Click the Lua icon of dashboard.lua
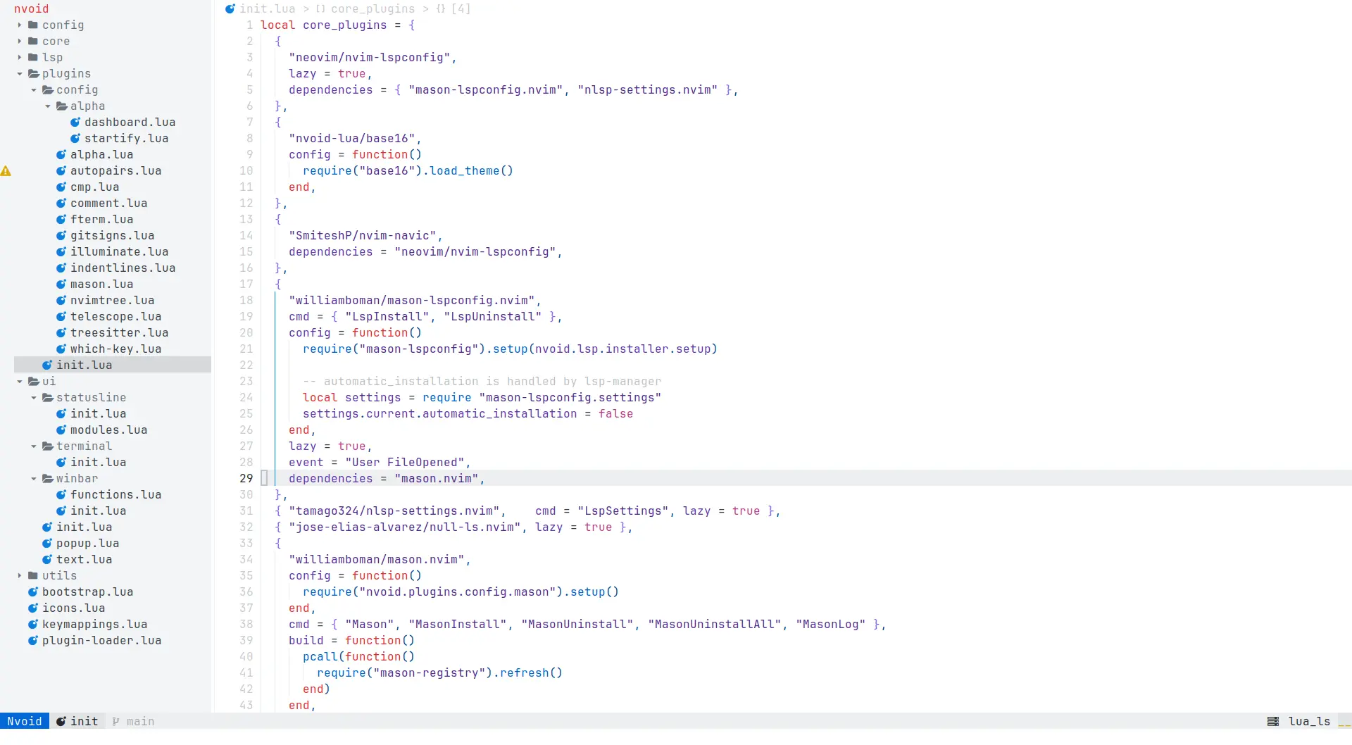This screenshot has height=745, width=1352. pos(75,123)
